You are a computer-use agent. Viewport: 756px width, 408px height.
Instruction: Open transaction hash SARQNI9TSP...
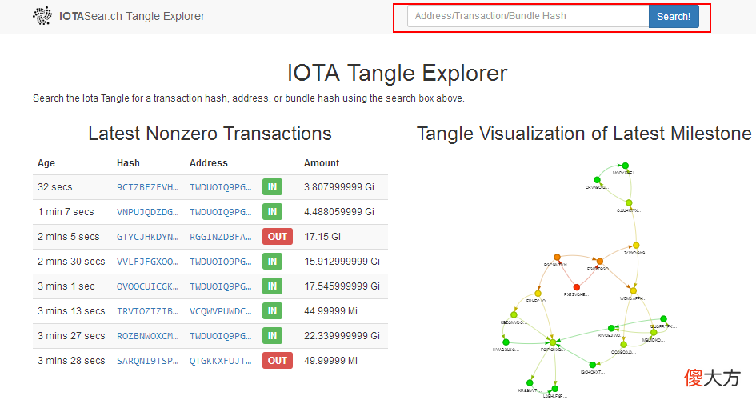coord(147,361)
